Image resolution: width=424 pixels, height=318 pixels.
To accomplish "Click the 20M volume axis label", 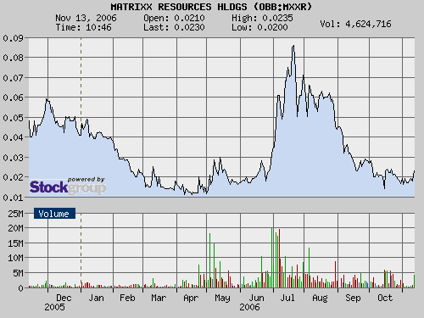I will (x=15, y=228).
